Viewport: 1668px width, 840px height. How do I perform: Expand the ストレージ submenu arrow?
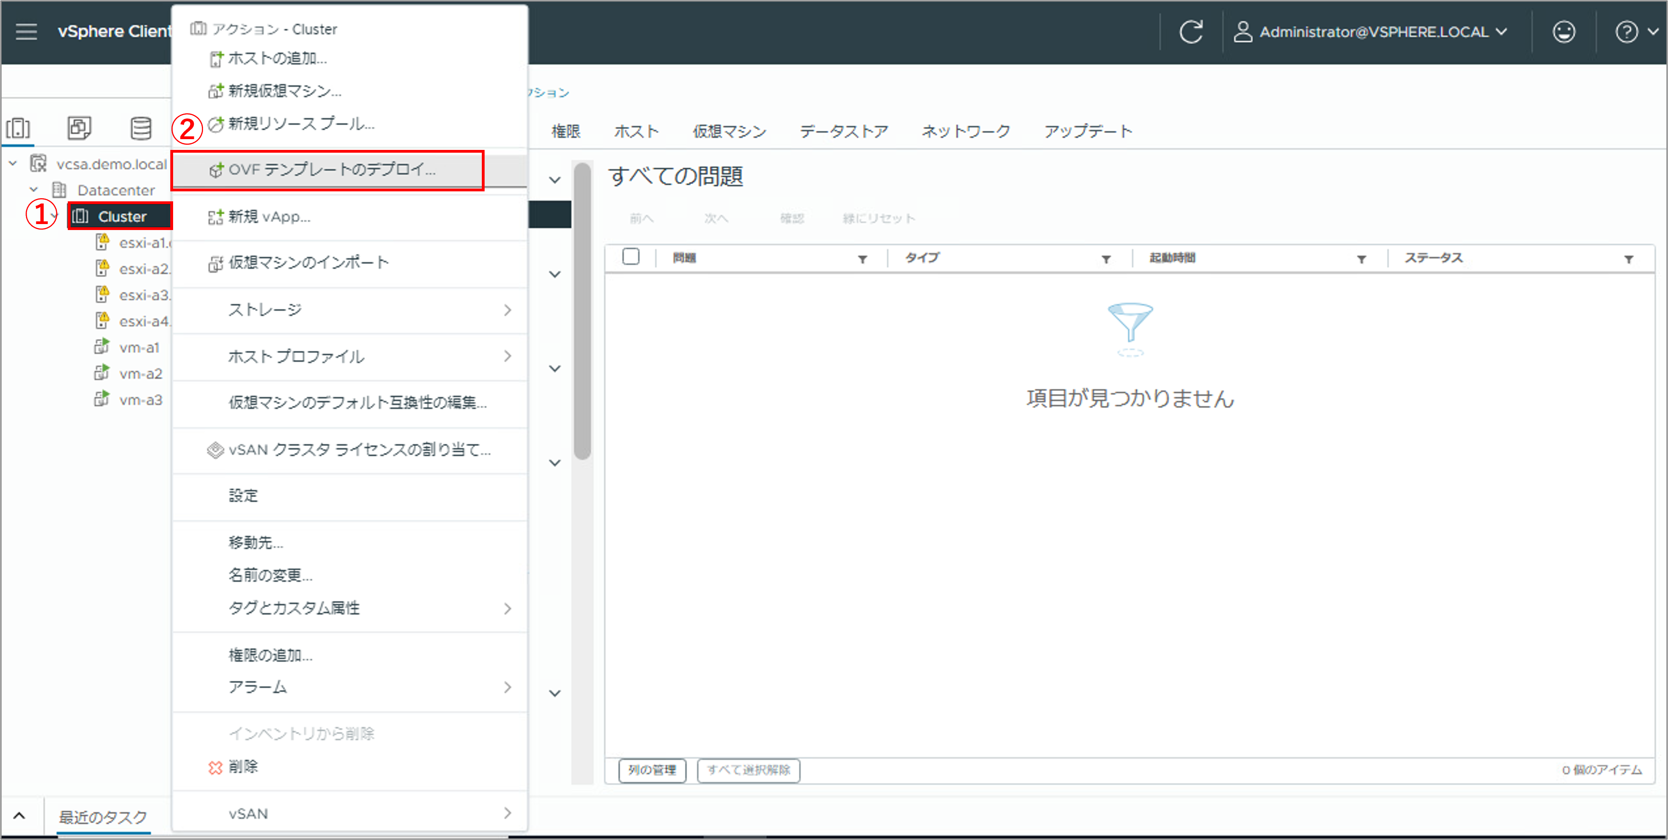click(508, 310)
